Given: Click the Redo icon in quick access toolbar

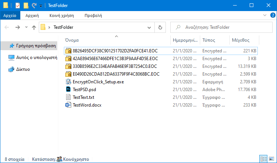Looking at the screenshot, I should (34, 6).
